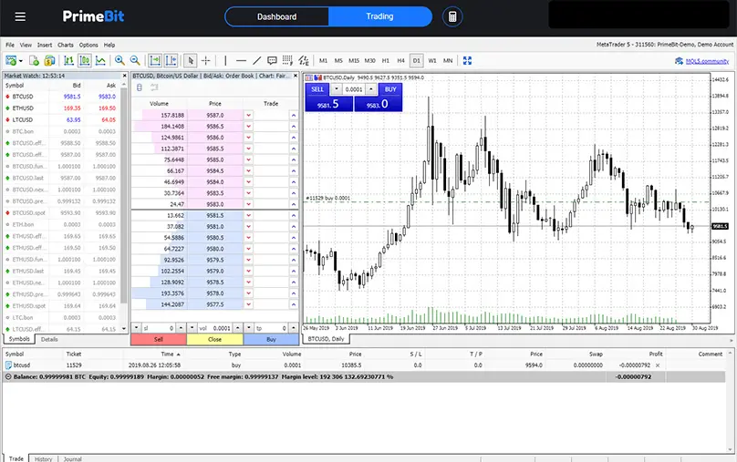Viewport: 737px width, 462px height.
Task: Open the calculator icon in the header
Action: pos(452,17)
